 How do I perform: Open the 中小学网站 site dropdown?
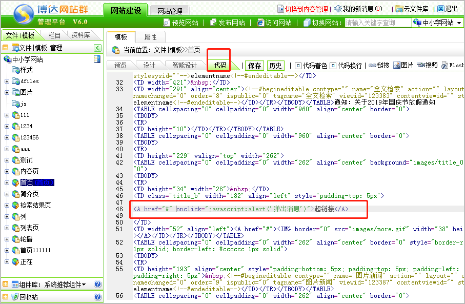(437, 23)
